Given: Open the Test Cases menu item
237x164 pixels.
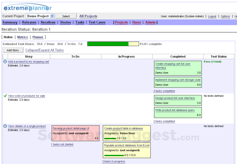Looking at the screenshot, I should [x=97, y=22].
